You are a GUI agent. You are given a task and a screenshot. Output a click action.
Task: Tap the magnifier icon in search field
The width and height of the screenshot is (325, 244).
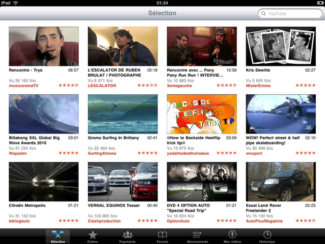(x=263, y=14)
